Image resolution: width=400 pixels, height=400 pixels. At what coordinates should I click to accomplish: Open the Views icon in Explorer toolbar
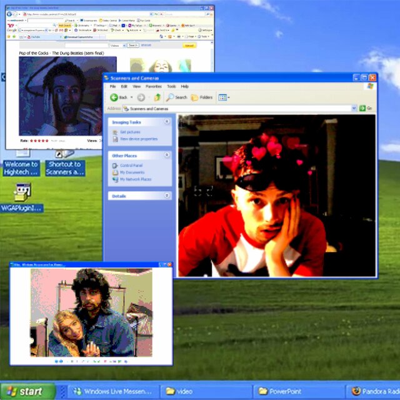coord(224,97)
